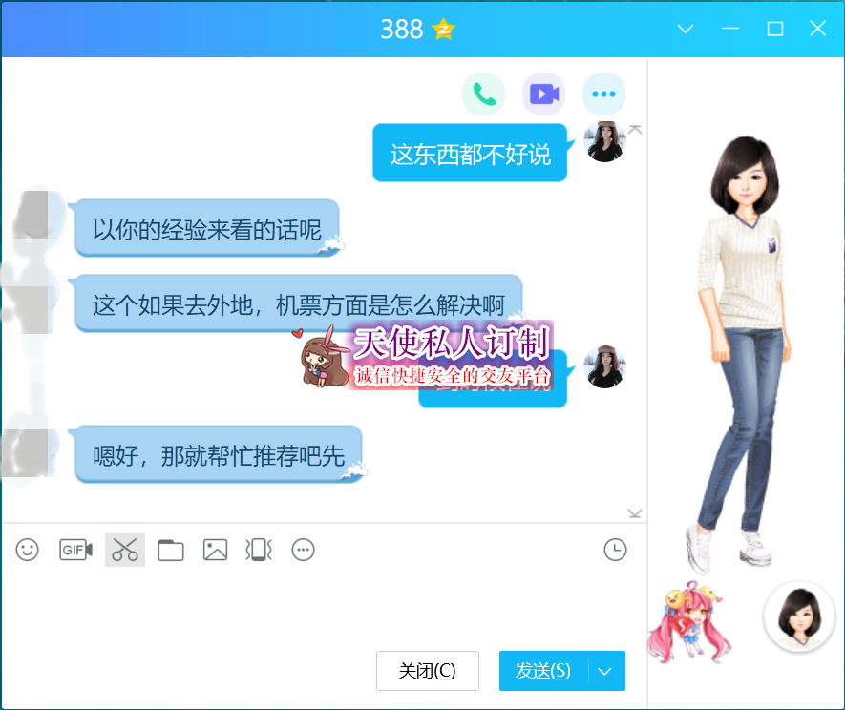
Task: Close the chat window with X
Action: 818,29
